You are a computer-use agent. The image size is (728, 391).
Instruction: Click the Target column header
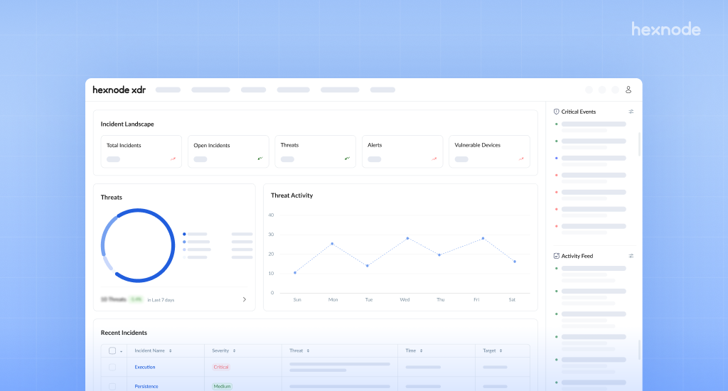tap(489, 350)
